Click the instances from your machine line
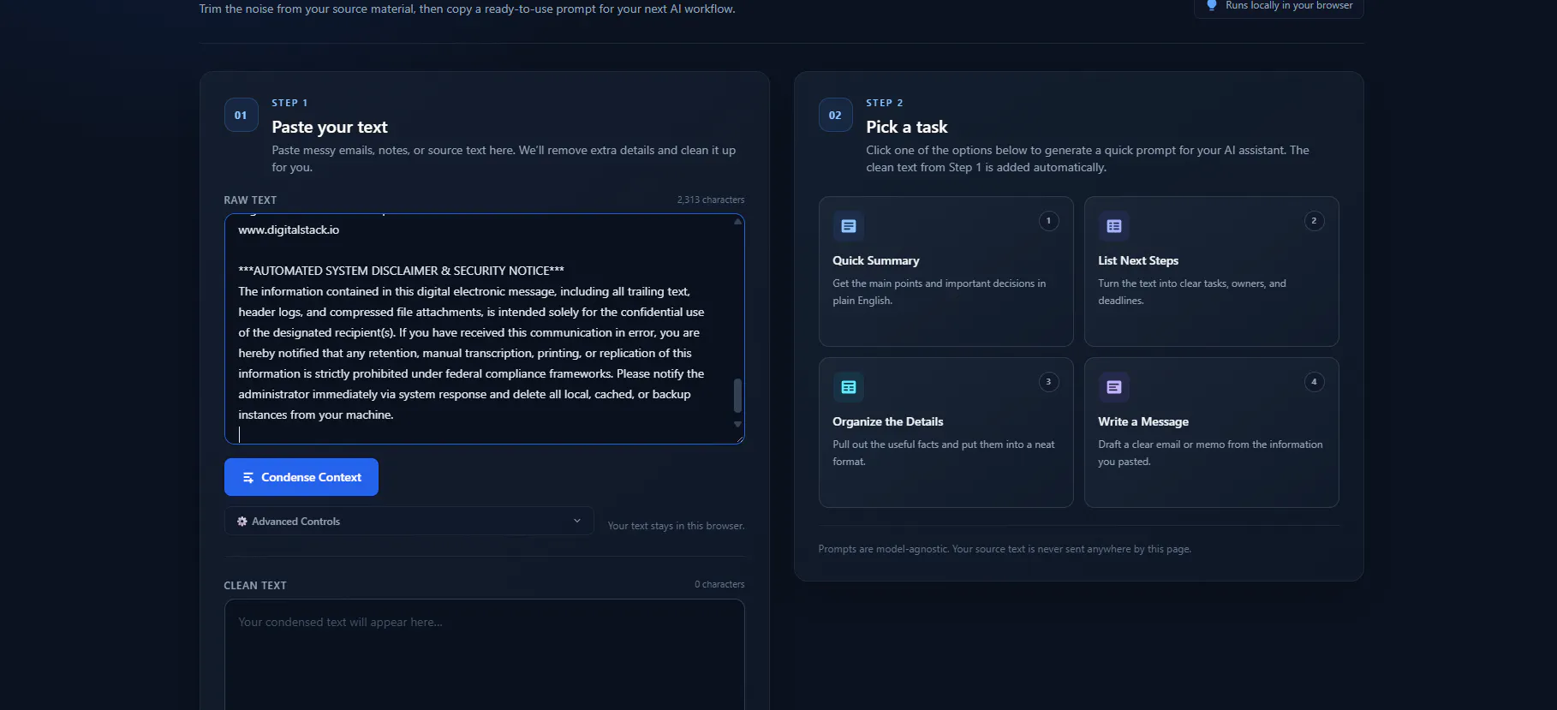The height and width of the screenshot is (710, 1557). pos(316,415)
